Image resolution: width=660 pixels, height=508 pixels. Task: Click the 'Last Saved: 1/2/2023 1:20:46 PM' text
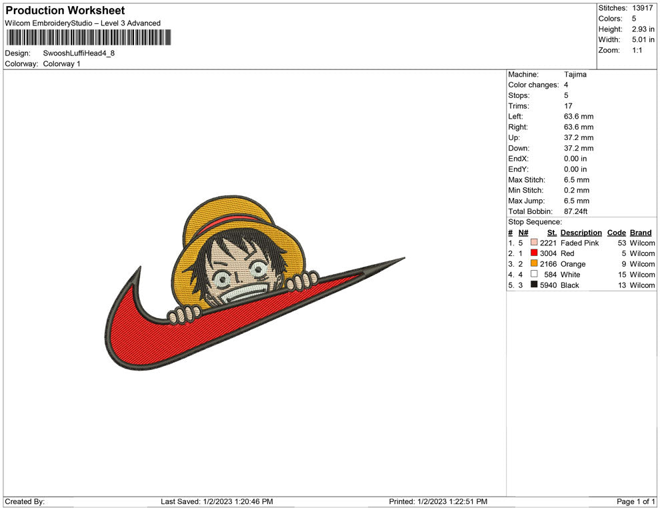coord(217,501)
